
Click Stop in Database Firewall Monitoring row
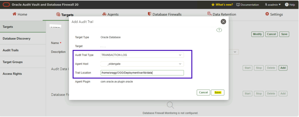point(259,94)
